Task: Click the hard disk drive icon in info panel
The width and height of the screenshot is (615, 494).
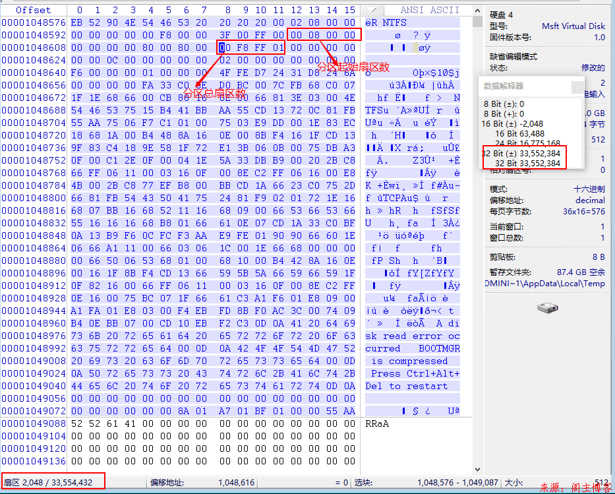Action: click(x=548, y=307)
